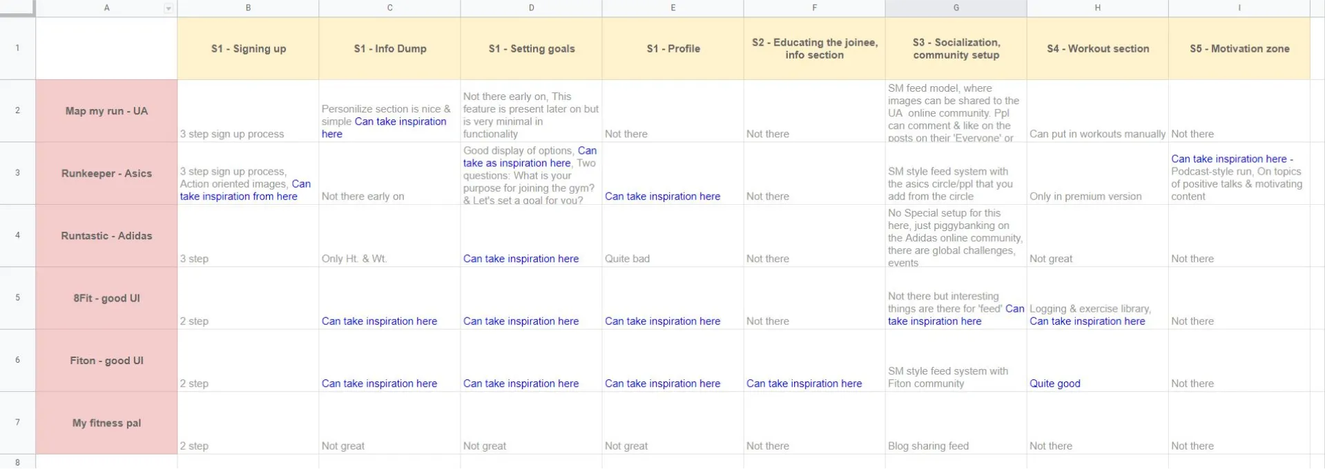
Task: Select column B header
Action: pyautogui.click(x=248, y=8)
